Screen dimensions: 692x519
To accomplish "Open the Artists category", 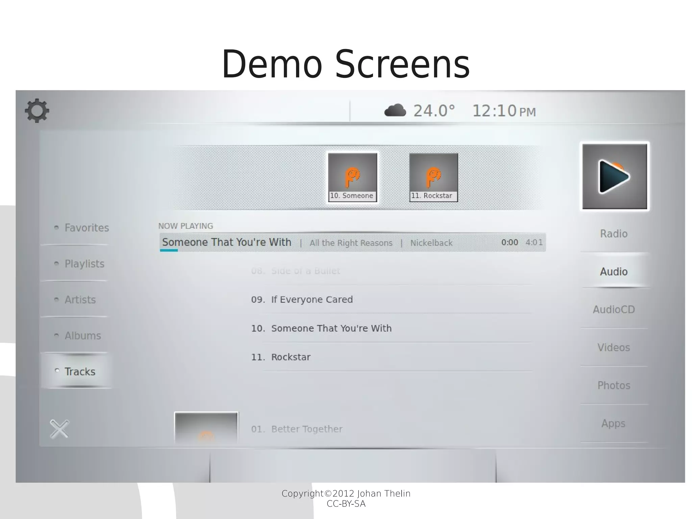I will click(x=75, y=300).
